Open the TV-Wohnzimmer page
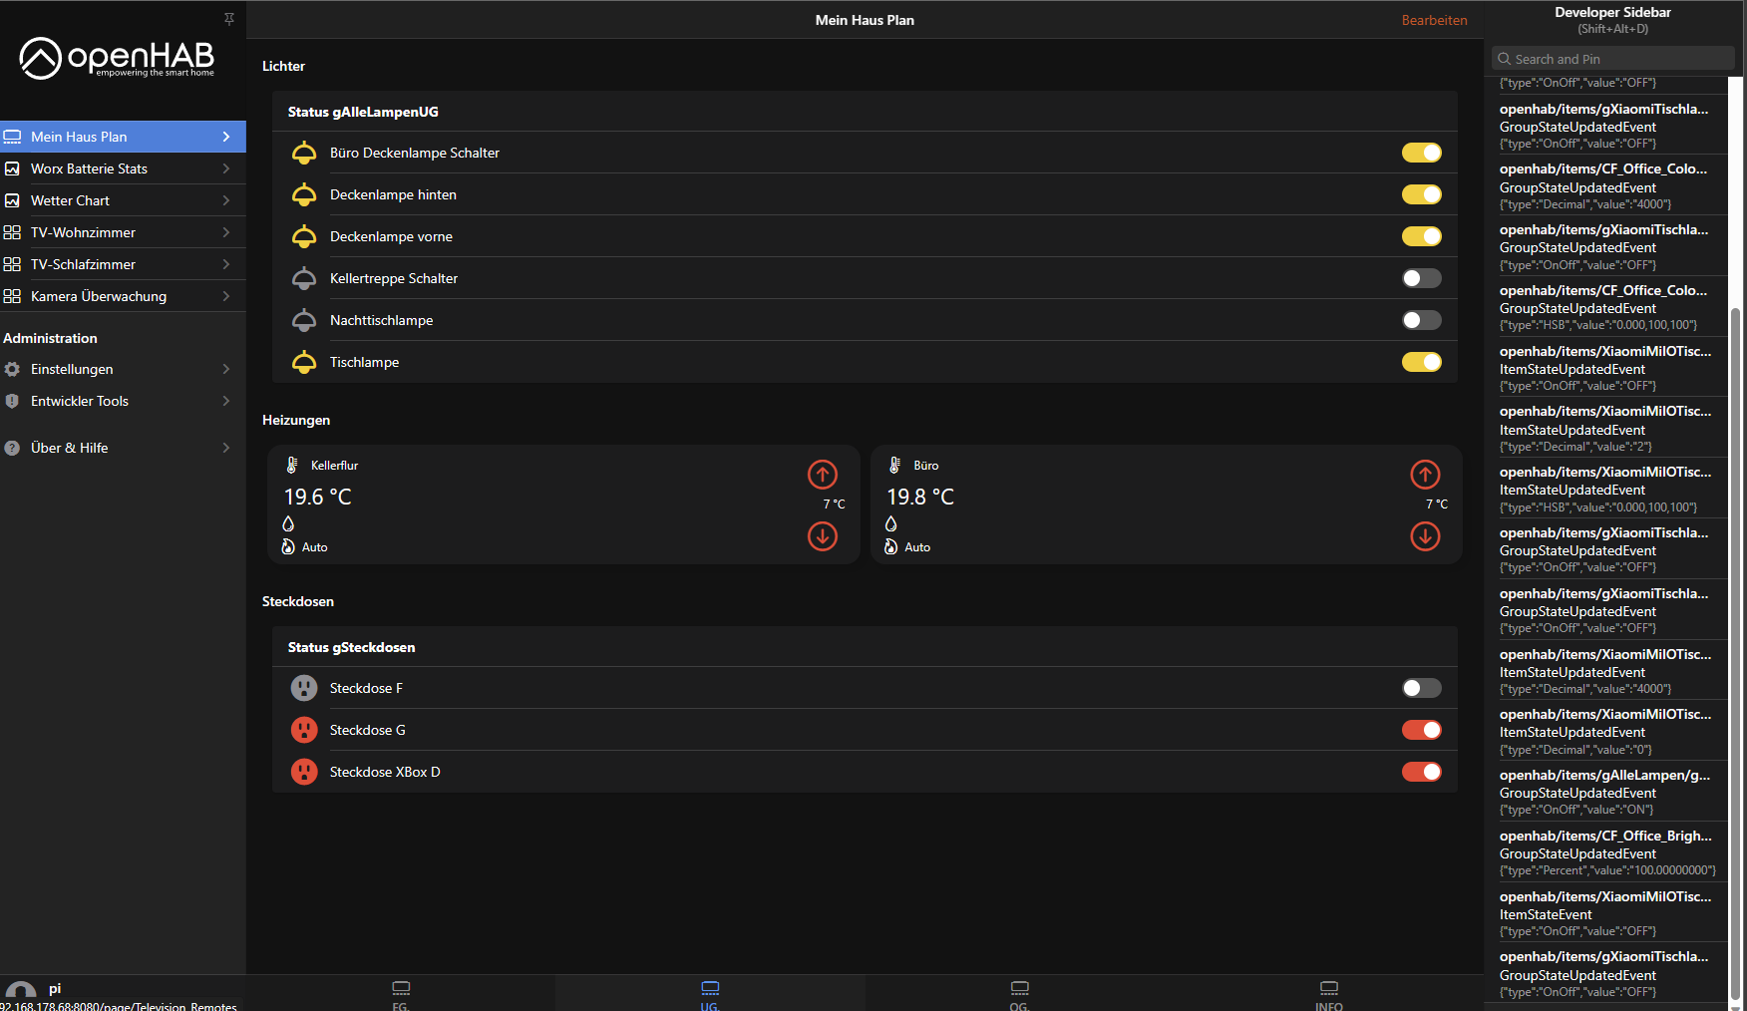 (x=123, y=232)
